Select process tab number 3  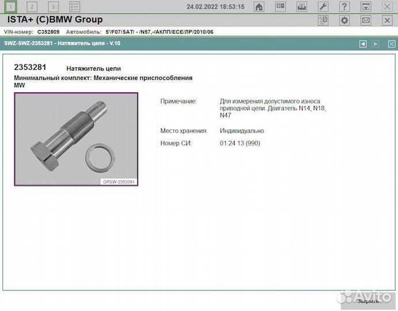pyautogui.click(x=54, y=6)
